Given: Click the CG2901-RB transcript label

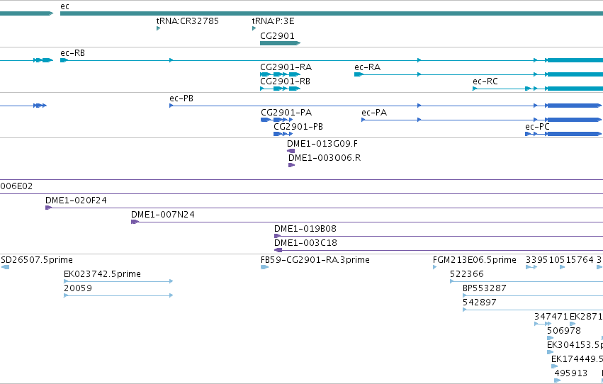Looking at the screenshot, I should pos(285,81).
